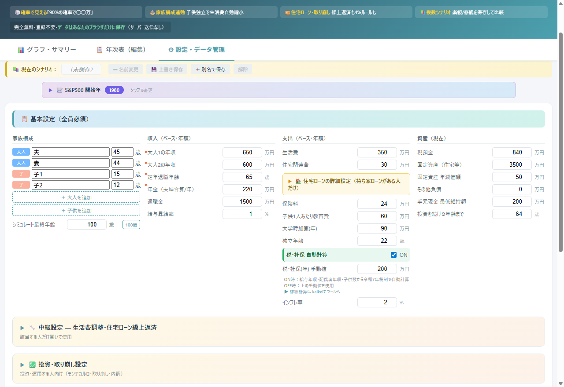Viewport: 564px width, 387px height.
Task: Edit the 給与昇給率 percentage field
Action: pos(242,214)
